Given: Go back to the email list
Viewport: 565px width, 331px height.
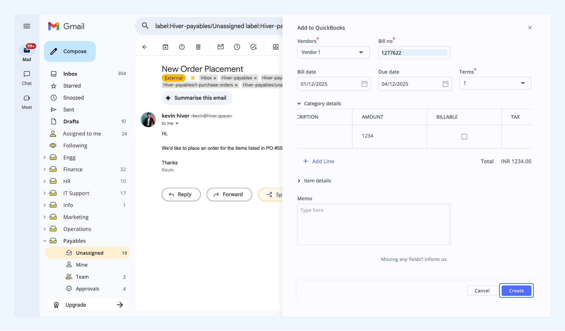Looking at the screenshot, I should coord(145,47).
